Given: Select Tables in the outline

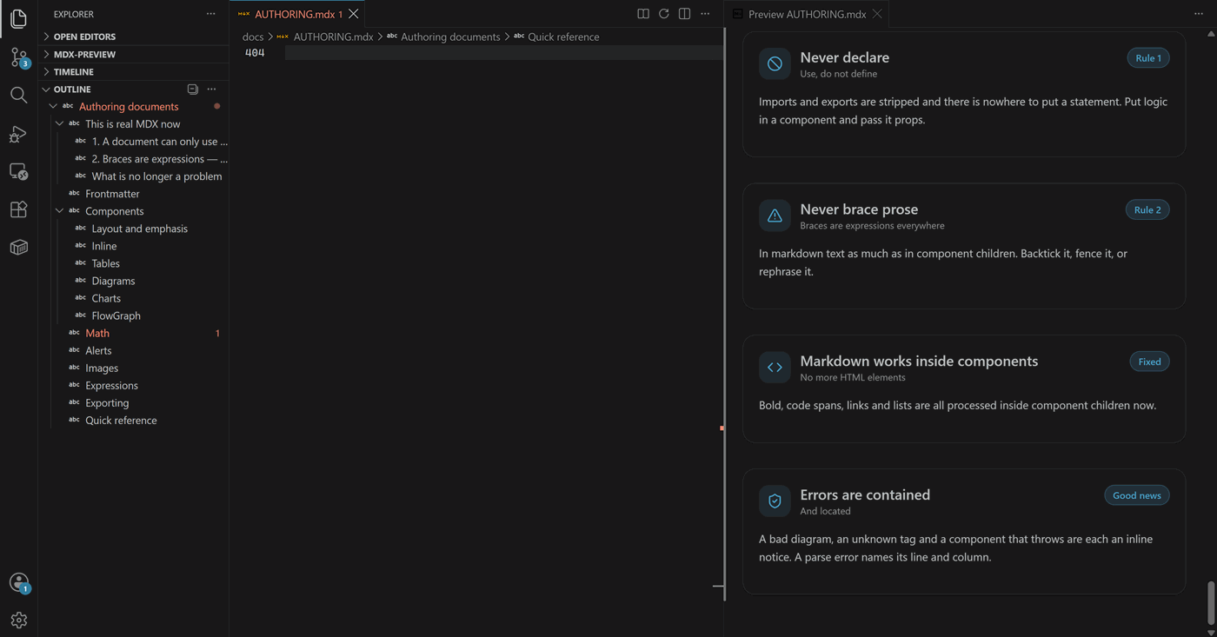Looking at the screenshot, I should point(106,263).
